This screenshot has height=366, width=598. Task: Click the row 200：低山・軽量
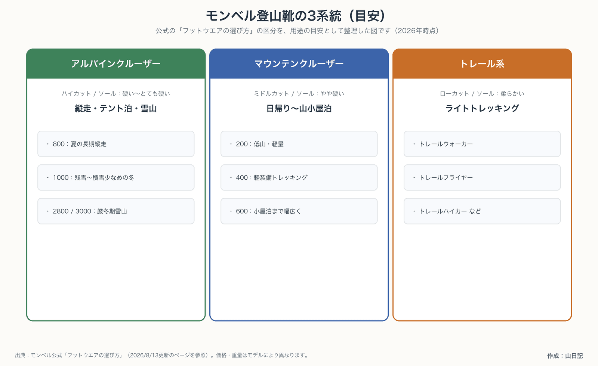click(299, 144)
